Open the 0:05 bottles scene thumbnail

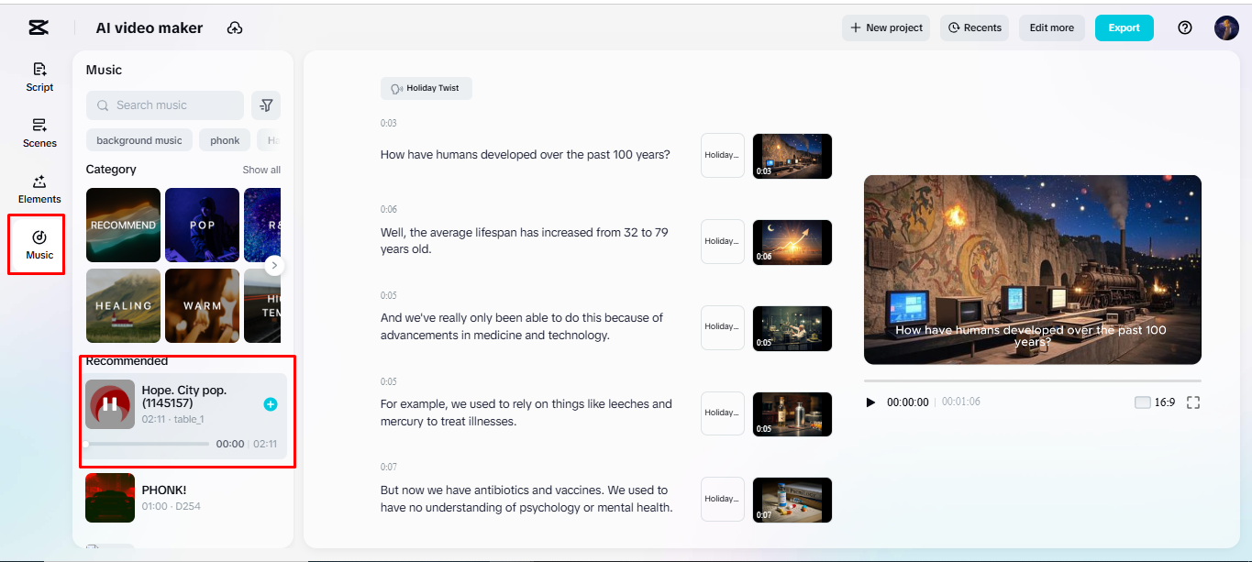coord(792,414)
